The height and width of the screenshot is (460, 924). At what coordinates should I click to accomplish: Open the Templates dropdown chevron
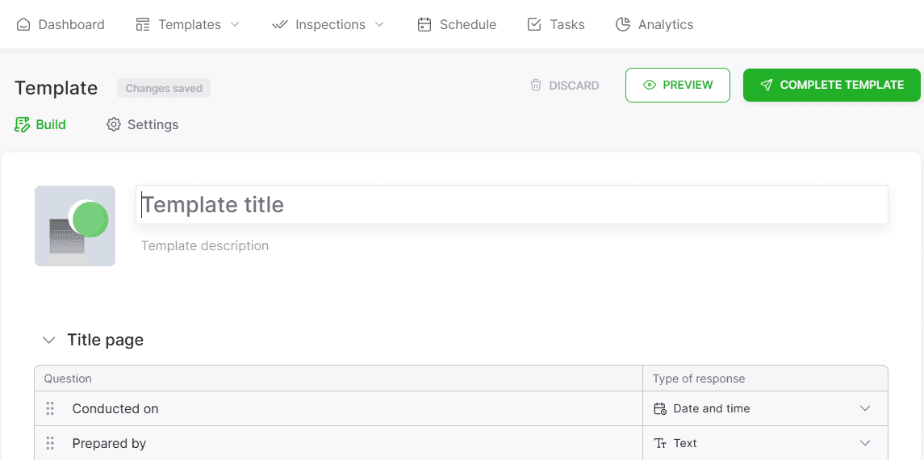[x=235, y=25]
